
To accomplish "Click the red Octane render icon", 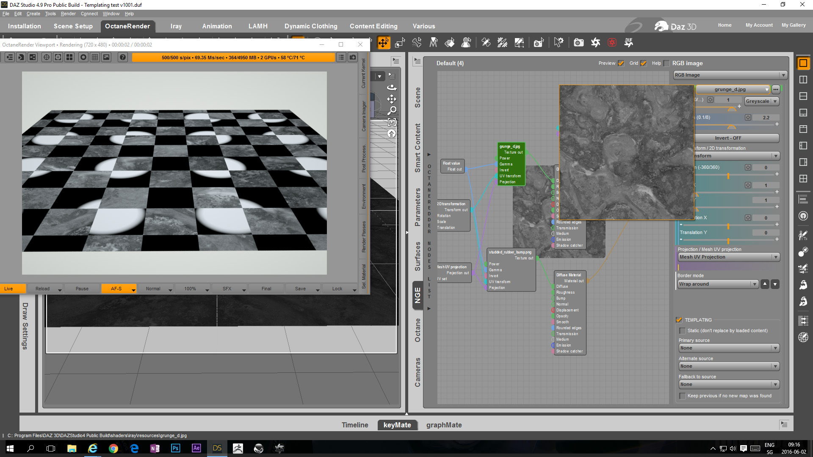I will click(x=612, y=42).
